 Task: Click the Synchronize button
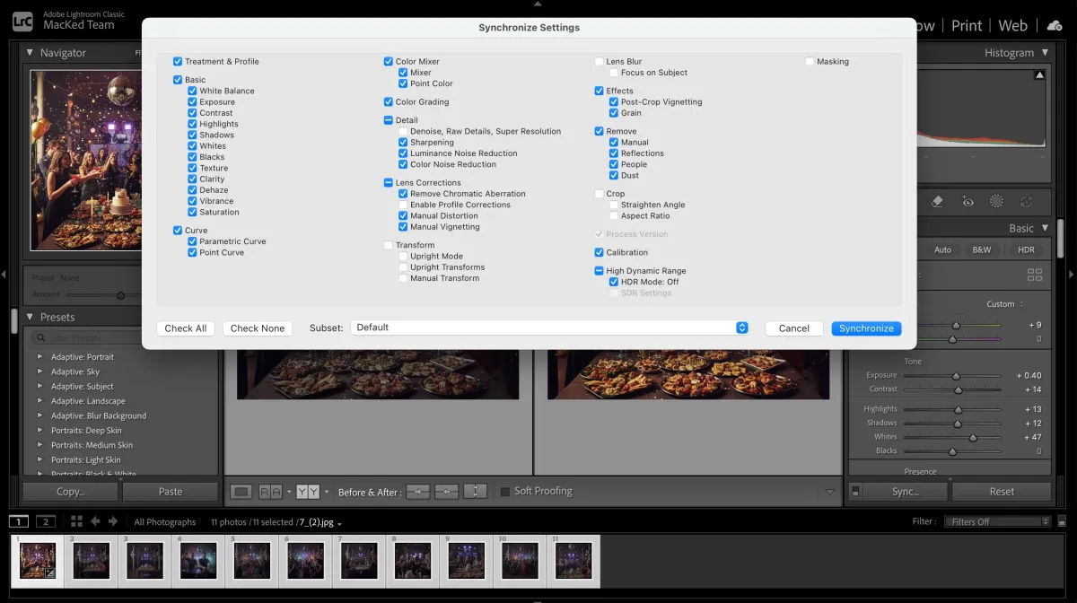pos(866,328)
